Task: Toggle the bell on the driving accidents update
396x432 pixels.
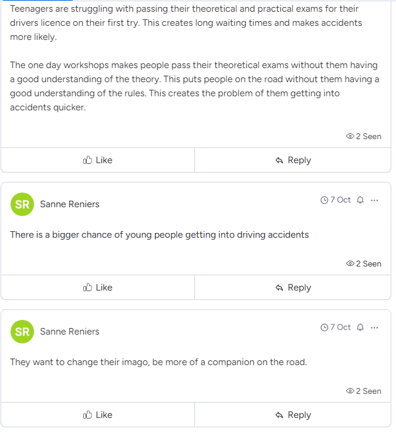Action: [360, 200]
